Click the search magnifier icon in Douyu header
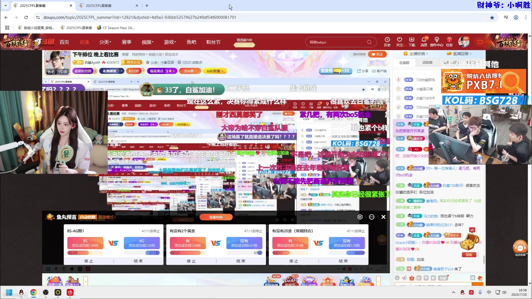 (x=369, y=42)
